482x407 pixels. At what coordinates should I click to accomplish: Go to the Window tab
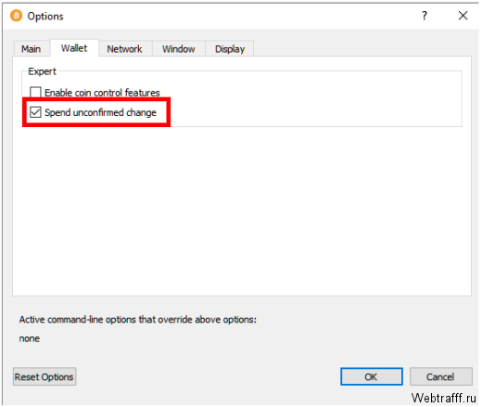179,49
